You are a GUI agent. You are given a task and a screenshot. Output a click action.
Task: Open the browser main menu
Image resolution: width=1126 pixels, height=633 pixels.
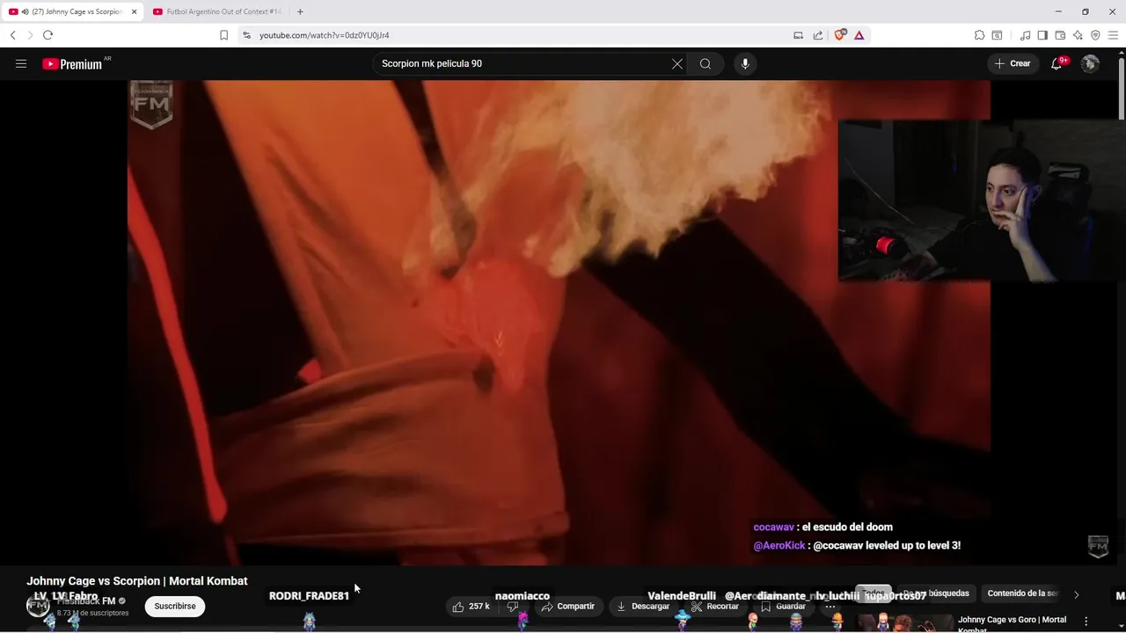coord(1113,35)
